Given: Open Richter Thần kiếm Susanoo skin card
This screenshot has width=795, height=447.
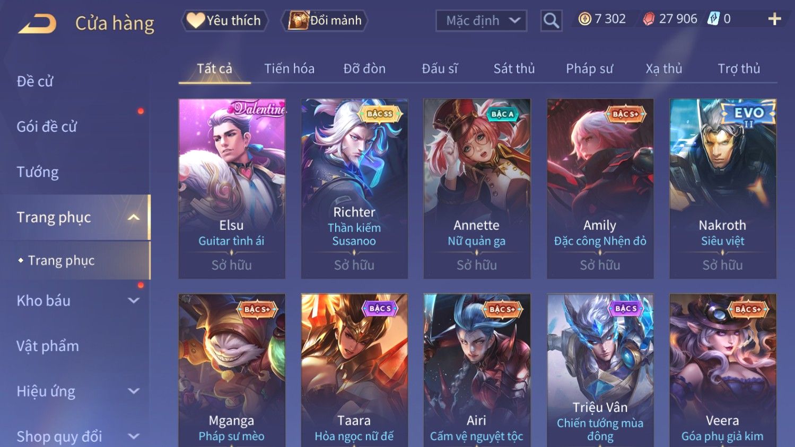Looking at the screenshot, I should pyautogui.click(x=354, y=189).
